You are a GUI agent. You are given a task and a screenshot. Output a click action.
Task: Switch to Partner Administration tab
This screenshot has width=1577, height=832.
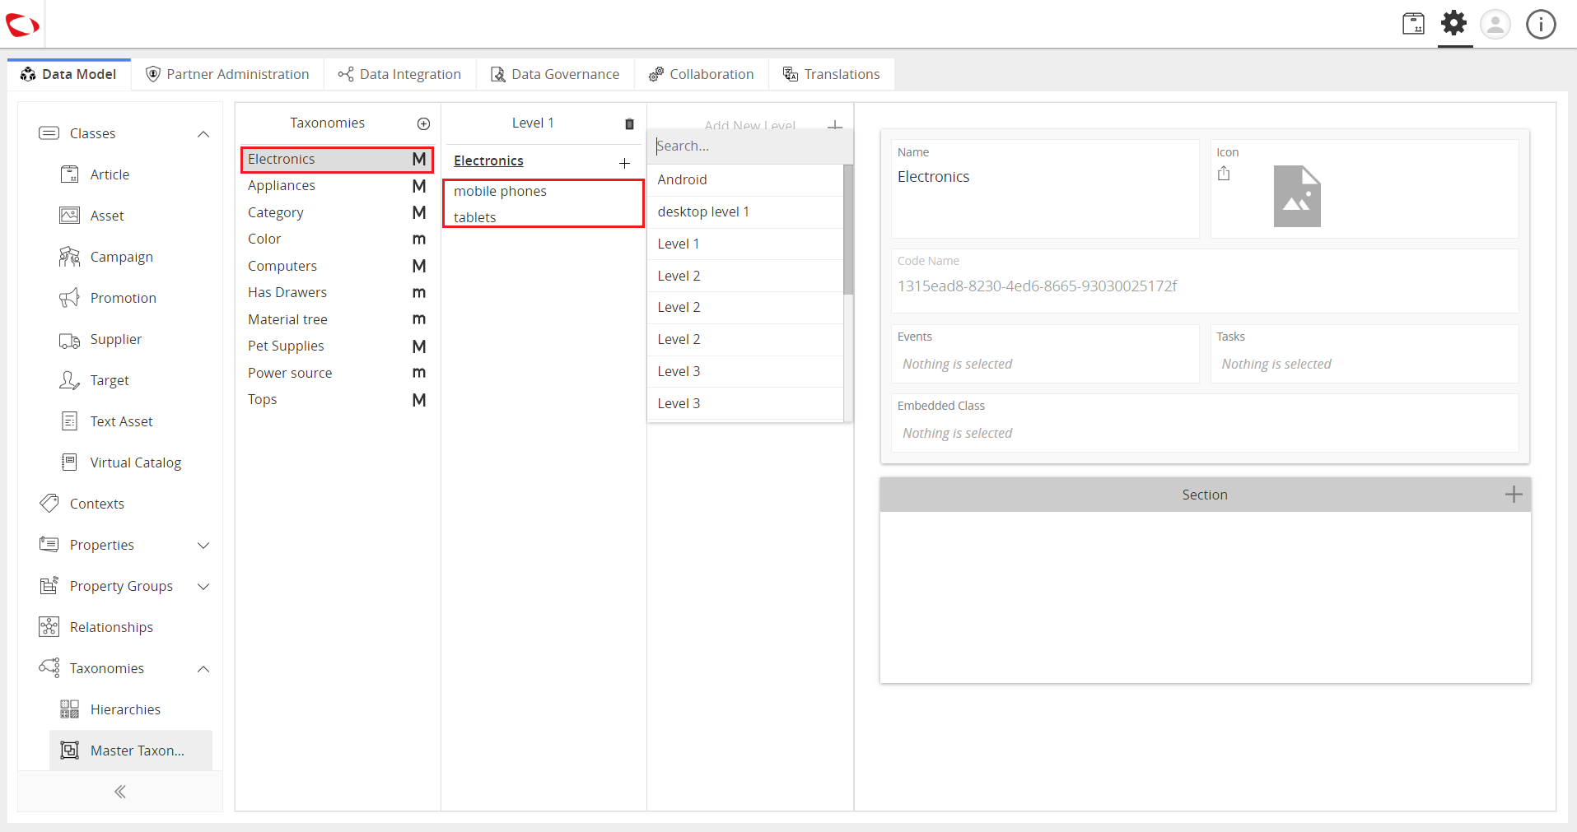[x=228, y=74]
